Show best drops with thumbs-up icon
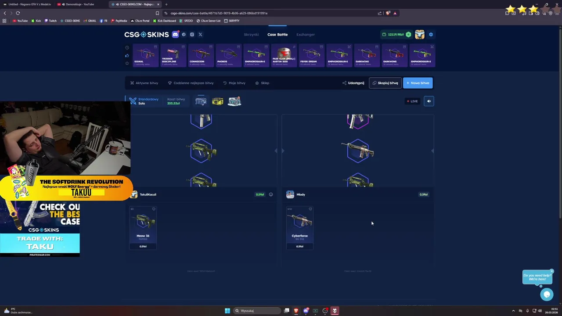562x316 pixels. tap(127, 55)
